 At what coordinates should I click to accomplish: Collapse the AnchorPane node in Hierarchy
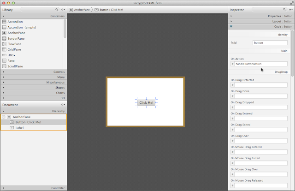click(3, 117)
